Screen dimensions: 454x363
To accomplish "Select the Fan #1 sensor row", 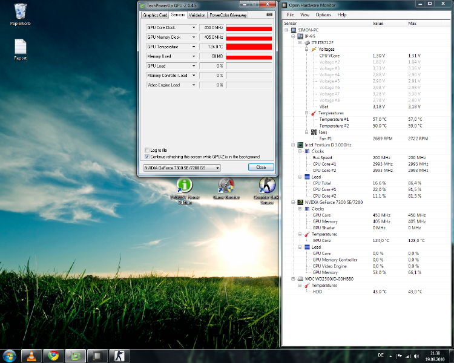I will click(x=366, y=139).
